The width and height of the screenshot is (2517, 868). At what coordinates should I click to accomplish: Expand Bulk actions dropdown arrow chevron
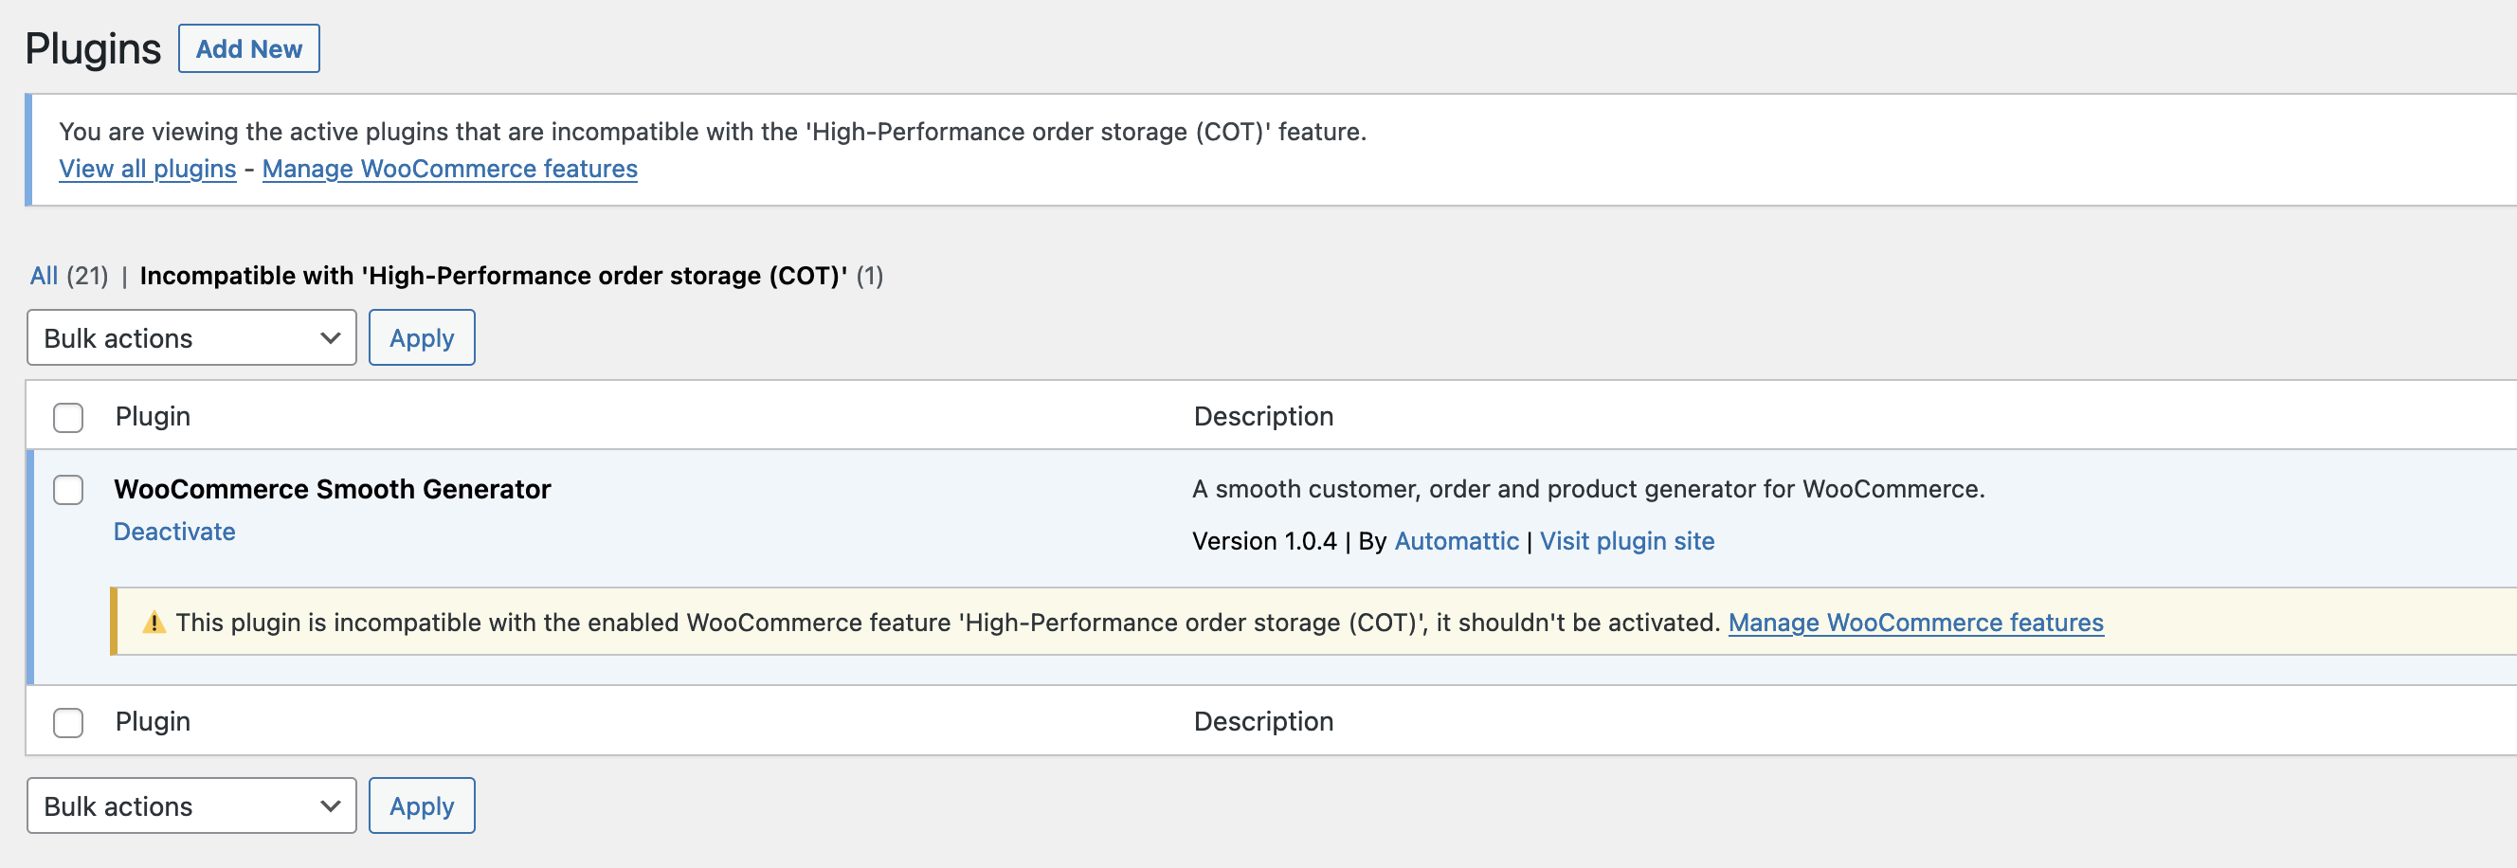(x=329, y=337)
